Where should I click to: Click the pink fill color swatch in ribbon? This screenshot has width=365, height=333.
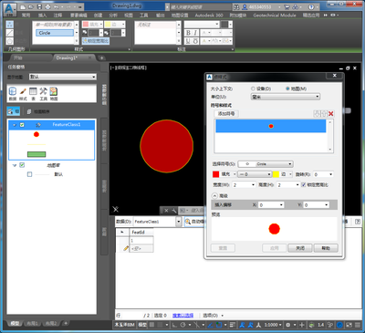(x=86, y=25)
